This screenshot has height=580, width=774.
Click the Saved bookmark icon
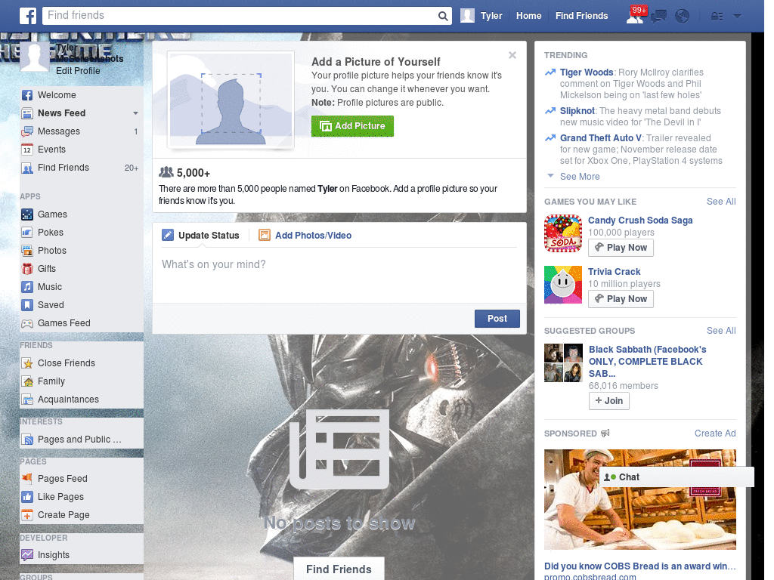(x=27, y=305)
